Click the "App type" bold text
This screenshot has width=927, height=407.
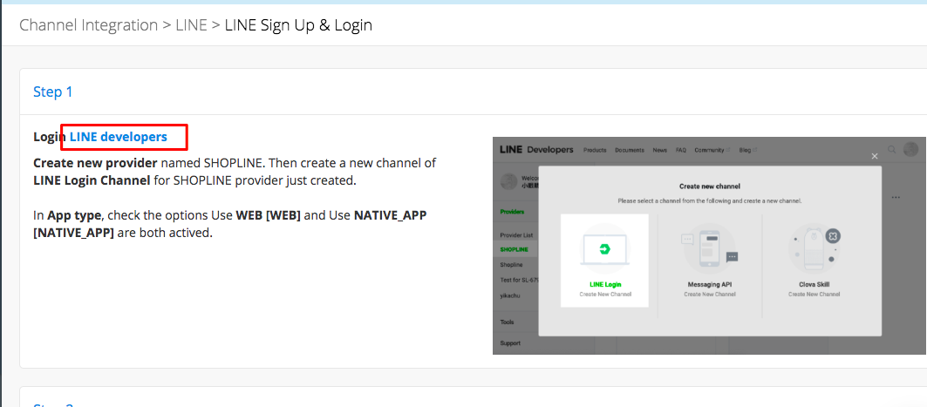74,215
